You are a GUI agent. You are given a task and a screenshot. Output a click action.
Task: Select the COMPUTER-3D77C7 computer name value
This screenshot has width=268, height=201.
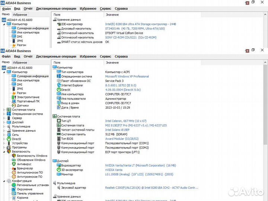coord(118,94)
